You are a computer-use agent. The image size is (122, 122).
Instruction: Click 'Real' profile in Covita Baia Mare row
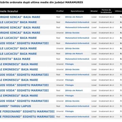[x=58, y=59]
